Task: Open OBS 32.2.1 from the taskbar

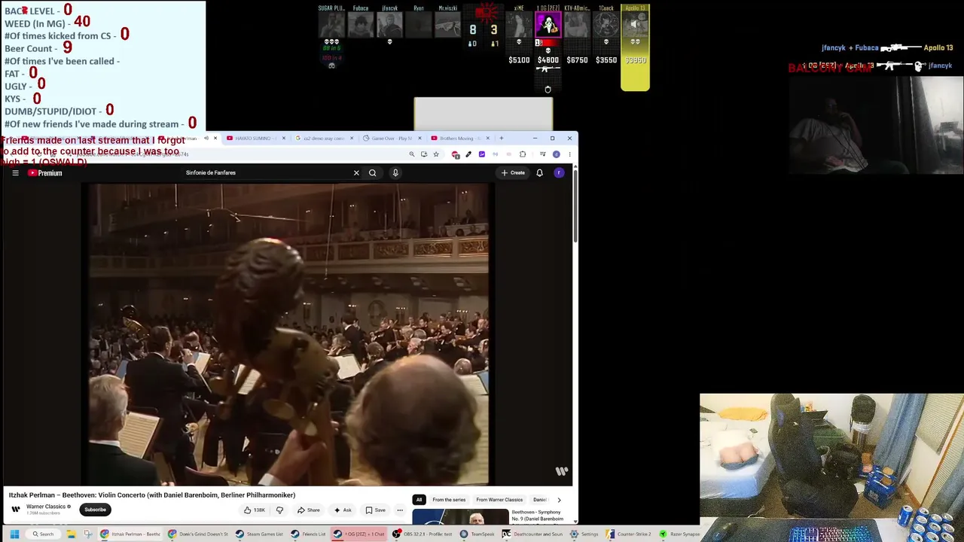Action: click(x=423, y=534)
